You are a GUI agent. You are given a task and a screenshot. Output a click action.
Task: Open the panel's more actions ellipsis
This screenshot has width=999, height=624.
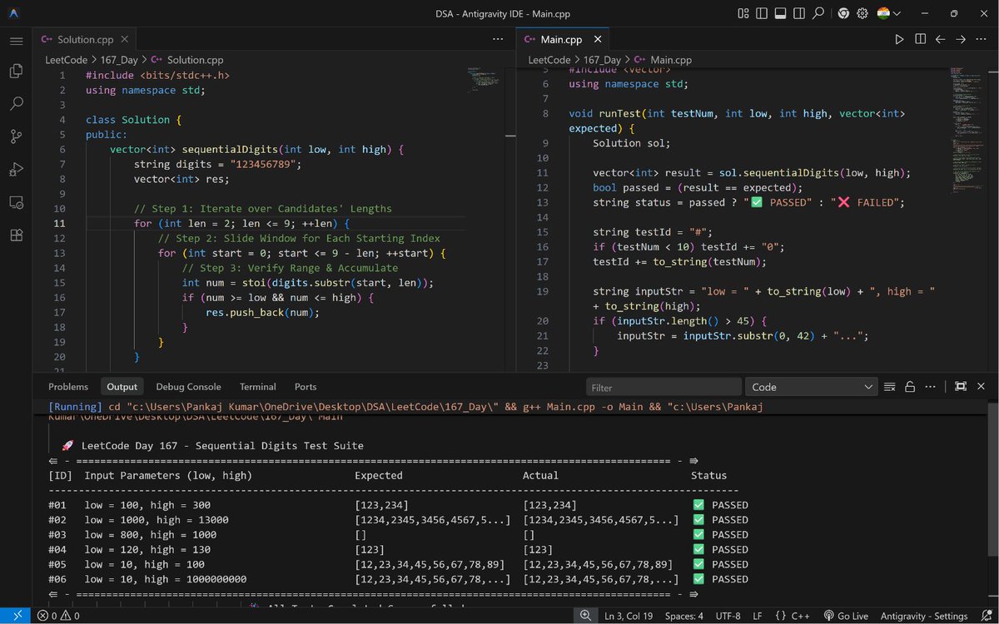(932, 387)
